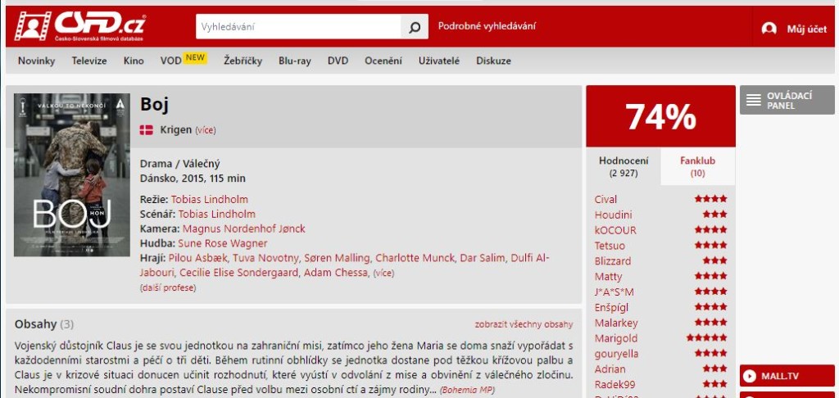Open user Adrian profile
This screenshot has height=398, width=839.
tap(610, 369)
